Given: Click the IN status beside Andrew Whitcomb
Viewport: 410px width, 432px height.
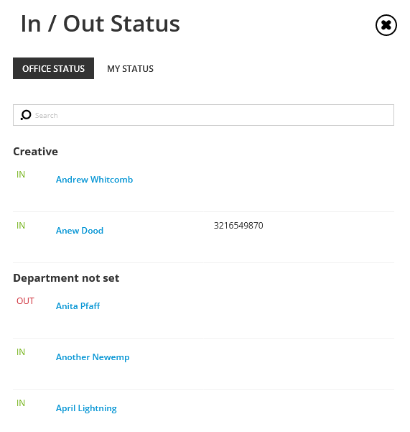Looking at the screenshot, I should [21, 175].
